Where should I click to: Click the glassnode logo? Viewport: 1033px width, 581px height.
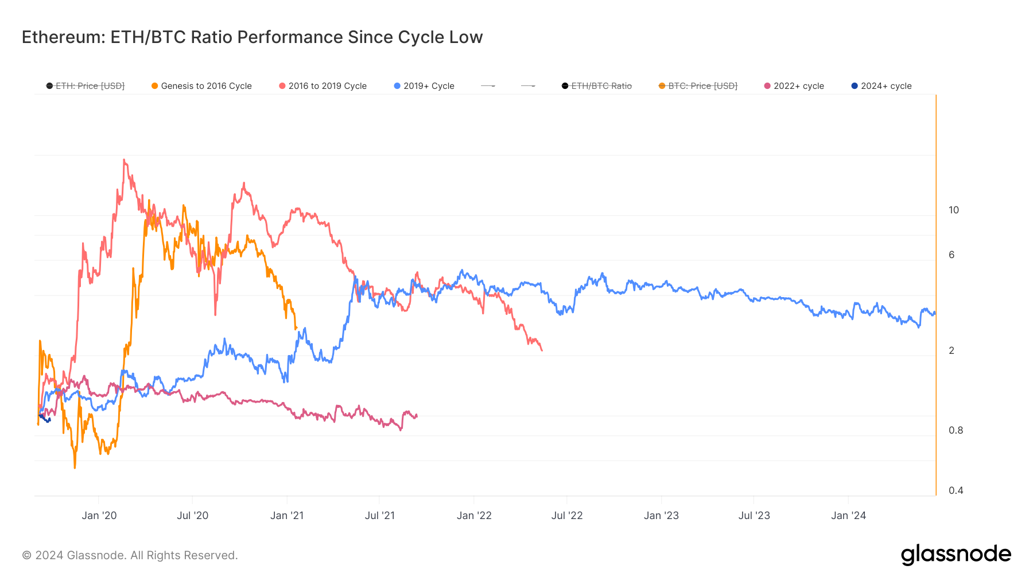[956, 555]
